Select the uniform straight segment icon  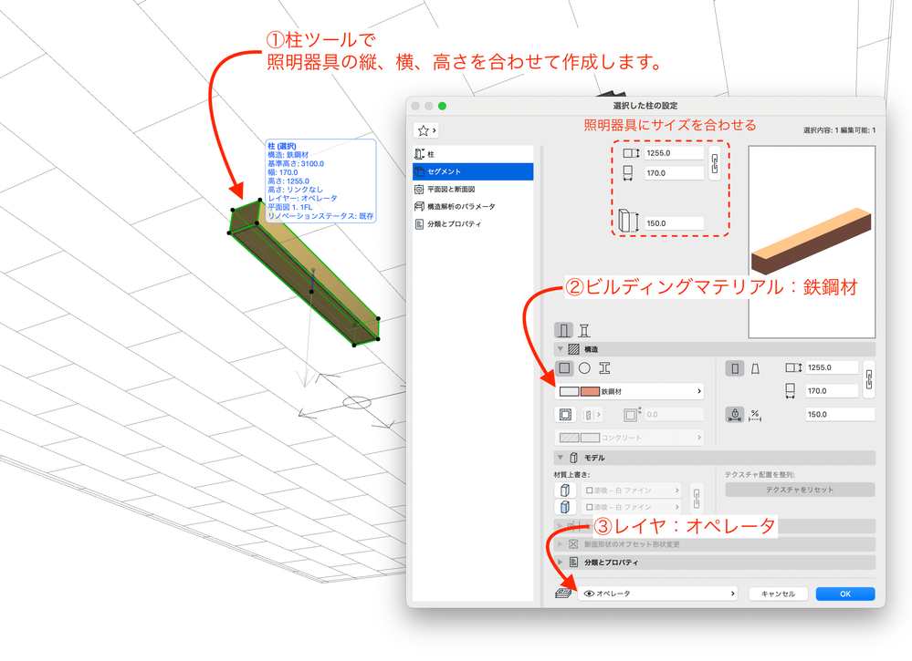tap(735, 368)
